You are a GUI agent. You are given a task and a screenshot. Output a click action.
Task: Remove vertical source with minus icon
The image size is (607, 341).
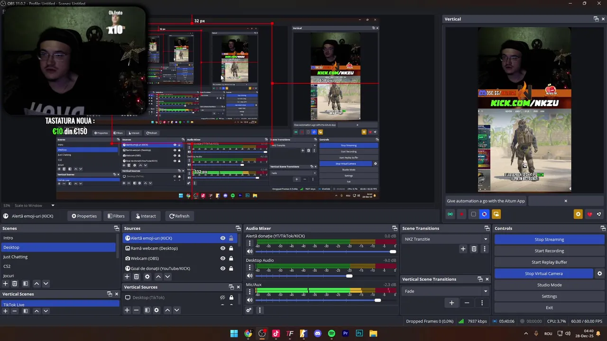[x=137, y=310]
